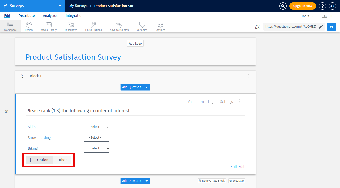
Task: Open the Tools menu
Action: (x=307, y=16)
